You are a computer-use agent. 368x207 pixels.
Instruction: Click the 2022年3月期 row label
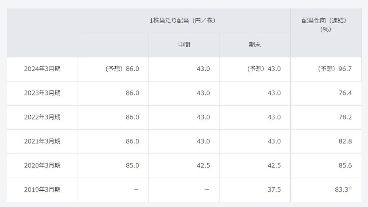[x=43, y=117]
